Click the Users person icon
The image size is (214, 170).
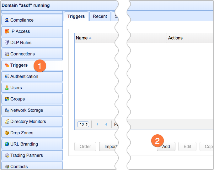[x=7, y=88]
